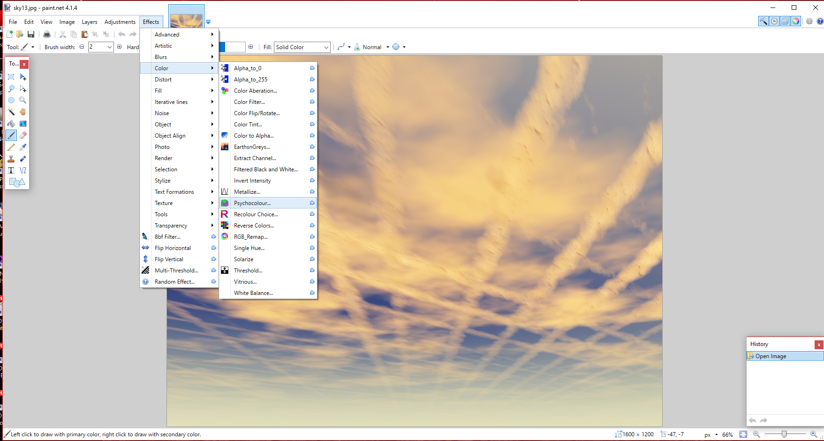Open Settings gear icon

[x=809, y=21]
